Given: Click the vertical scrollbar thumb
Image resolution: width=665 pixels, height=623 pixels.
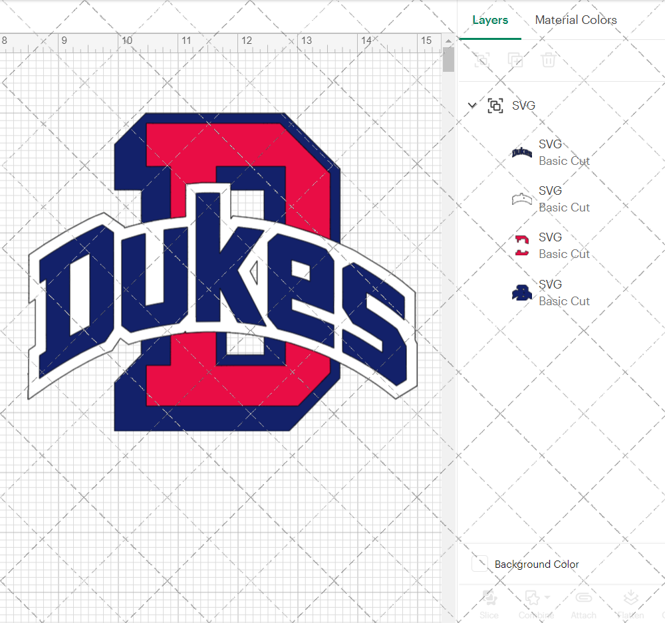Looking at the screenshot, I should click(x=448, y=59).
